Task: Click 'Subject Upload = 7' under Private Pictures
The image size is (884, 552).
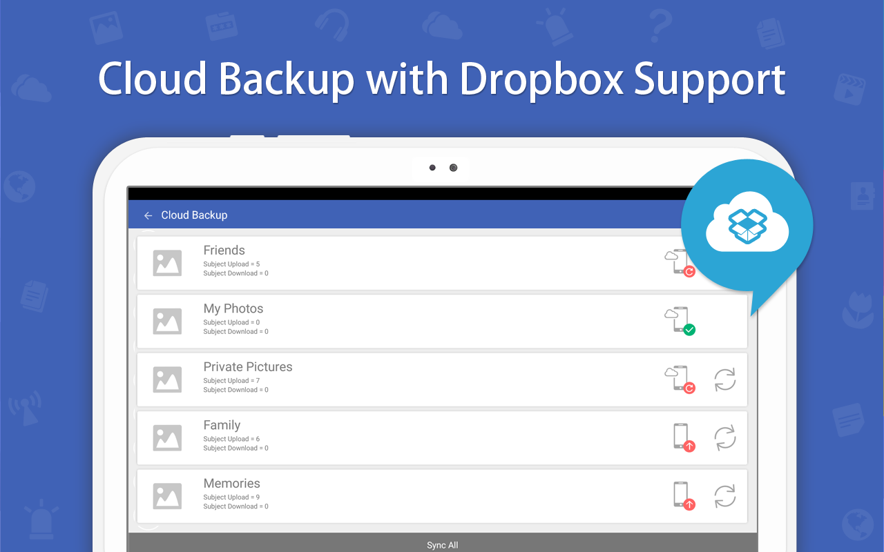Action: [231, 381]
